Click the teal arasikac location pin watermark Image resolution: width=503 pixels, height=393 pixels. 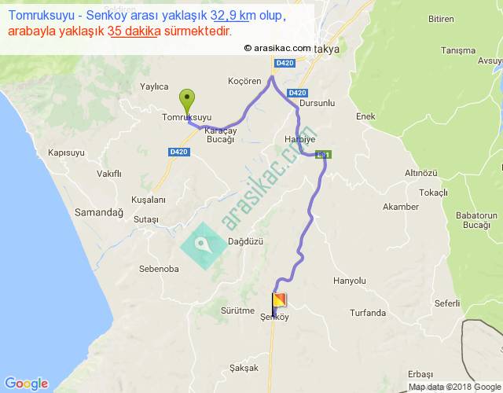[204, 246]
